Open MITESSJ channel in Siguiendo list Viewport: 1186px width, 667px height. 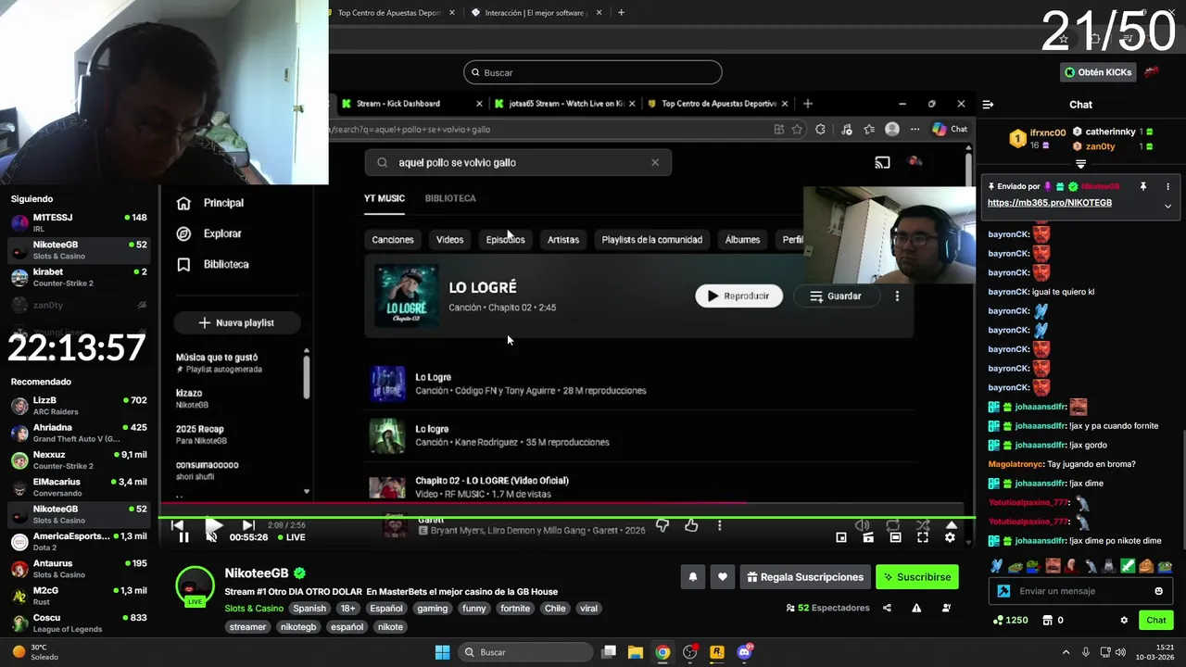click(x=79, y=222)
